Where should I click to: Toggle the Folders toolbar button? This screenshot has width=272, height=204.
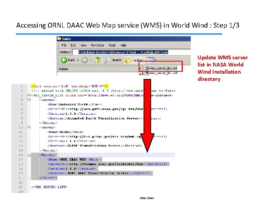[x=134, y=60]
